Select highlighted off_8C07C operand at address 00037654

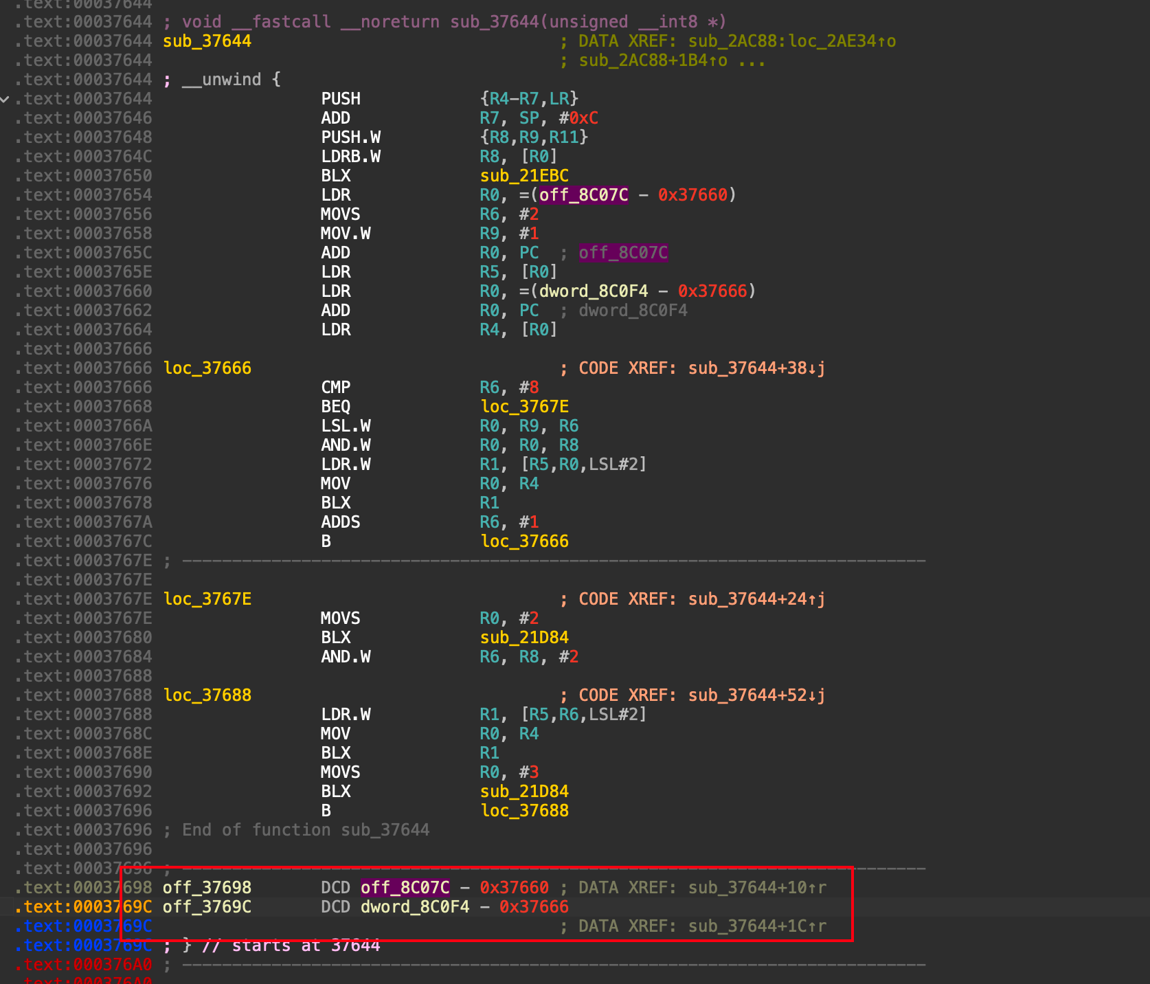tap(583, 195)
